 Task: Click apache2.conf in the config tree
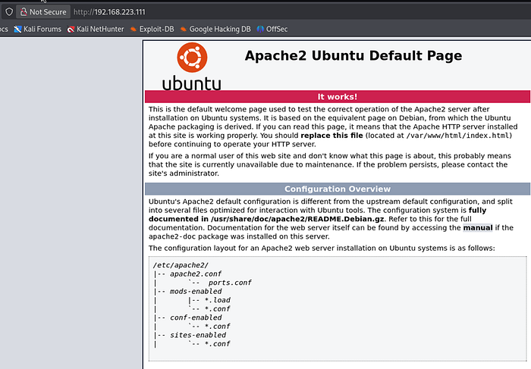196,274
